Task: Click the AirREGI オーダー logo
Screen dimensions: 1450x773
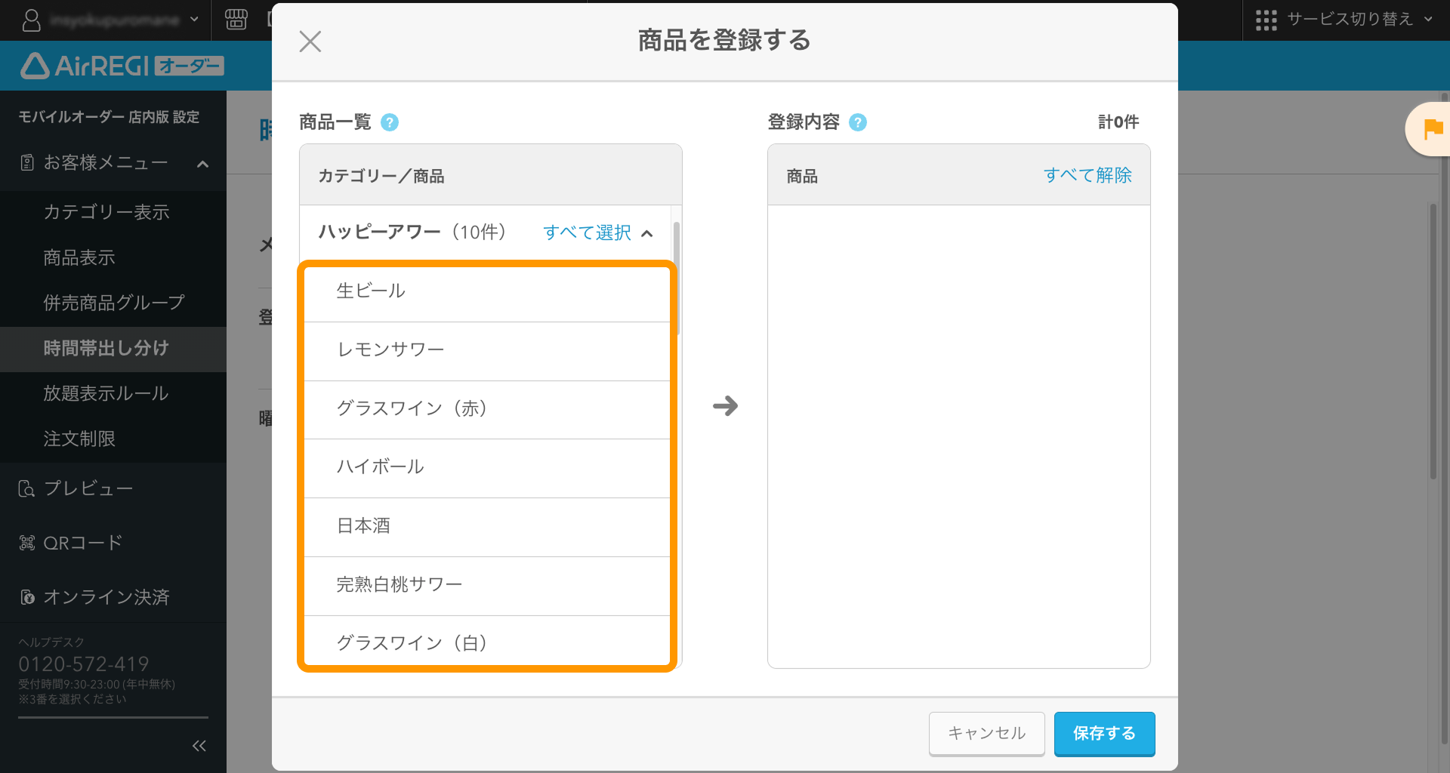Action: pos(122,66)
